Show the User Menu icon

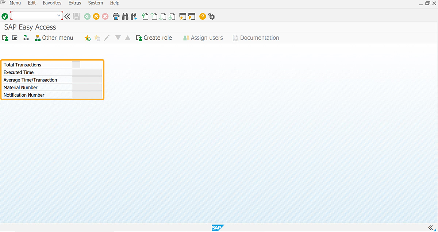pyautogui.click(x=5, y=38)
